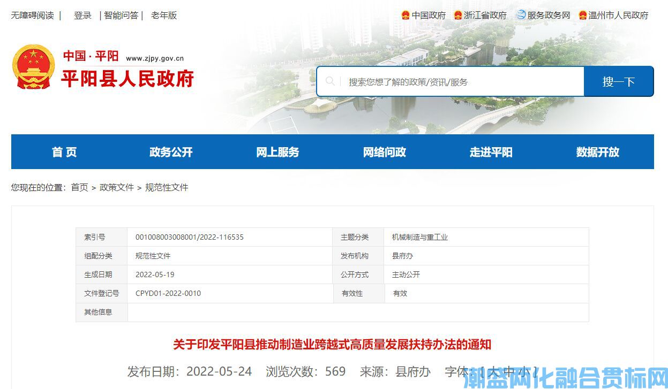Open the 网络问政 menu

pos(385,152)
